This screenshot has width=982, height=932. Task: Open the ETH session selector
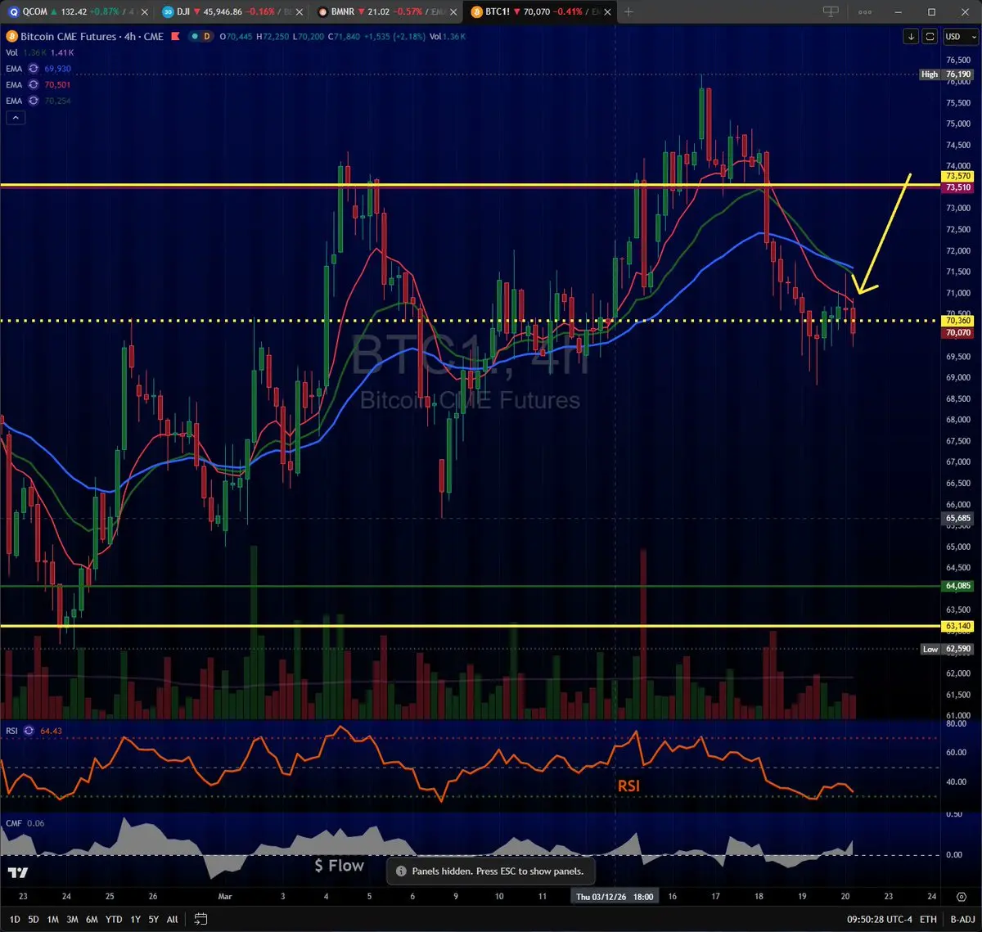[928, 920]
